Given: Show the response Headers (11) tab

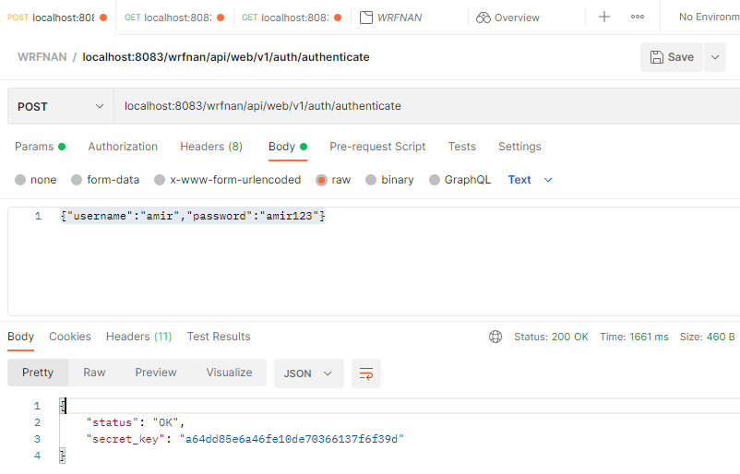Looking at the screenshot, I should click(x=138, y=337).
